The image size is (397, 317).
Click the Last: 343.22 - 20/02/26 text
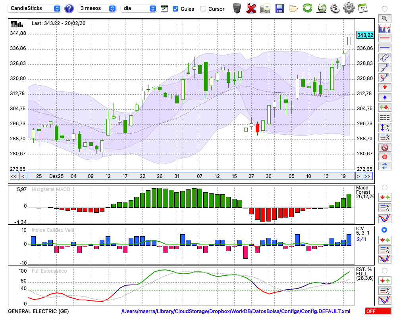pos(58,23)
